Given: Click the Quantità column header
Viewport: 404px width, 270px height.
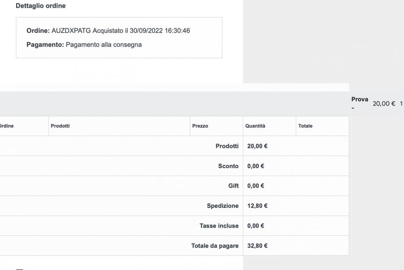Looking at the screenshot, I should (x=255, y=126).
